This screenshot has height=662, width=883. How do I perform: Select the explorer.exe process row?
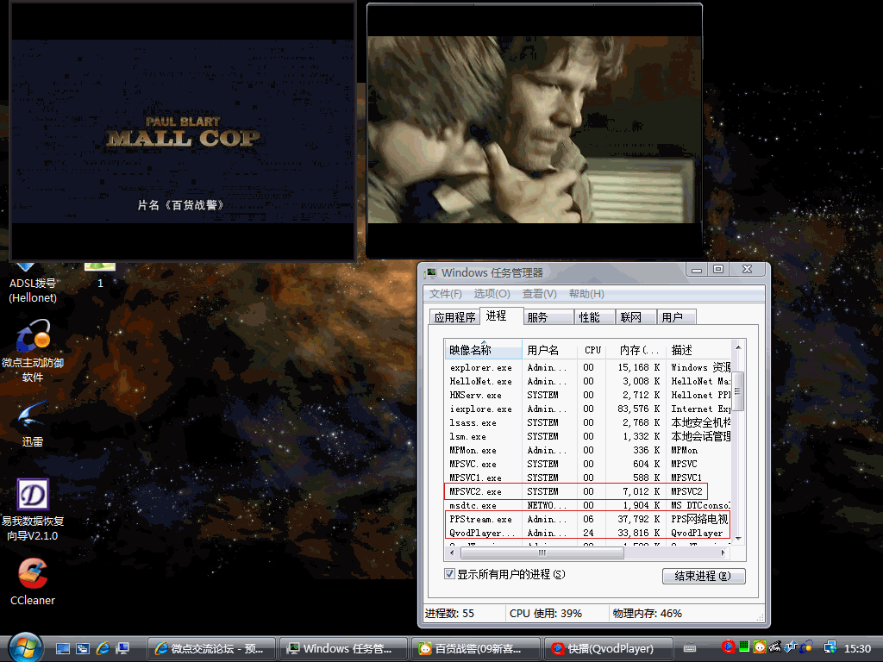pos(587,367)
